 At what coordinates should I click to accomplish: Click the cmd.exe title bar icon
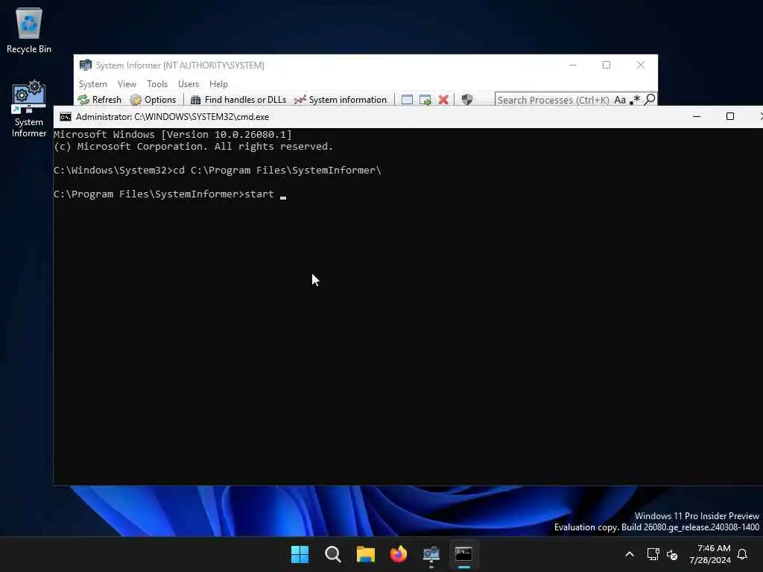[x=66, y=117]
